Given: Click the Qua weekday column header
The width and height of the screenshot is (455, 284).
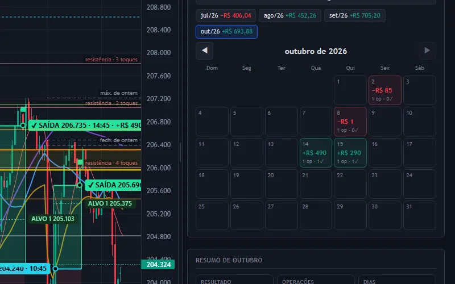Looking at the screenshot, I should click(316, 68).
